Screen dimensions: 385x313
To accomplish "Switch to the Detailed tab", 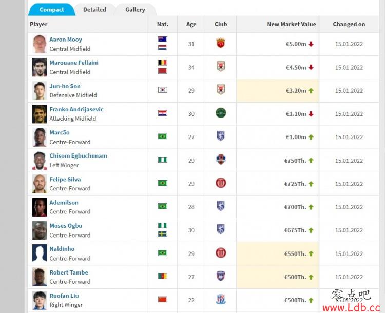I will pyautogui.click(x=94, y=10).
